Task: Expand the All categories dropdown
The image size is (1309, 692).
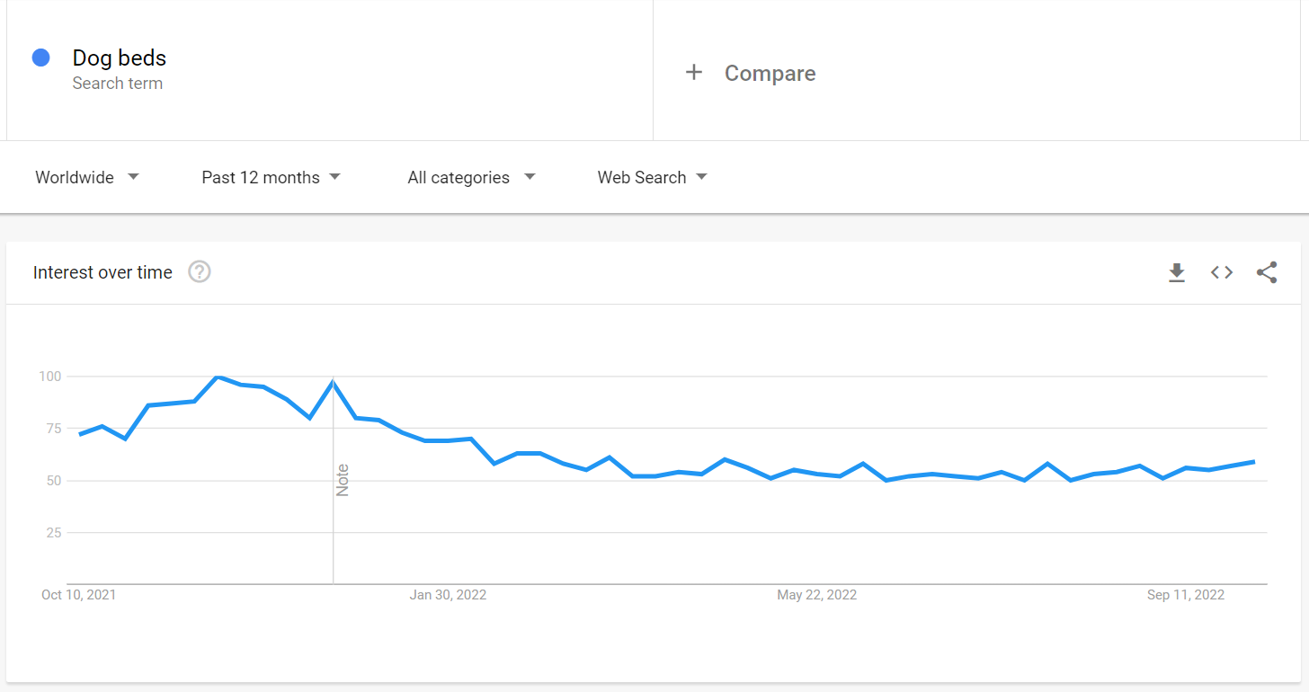Action: pyautogui.click(x=471, y=177)
